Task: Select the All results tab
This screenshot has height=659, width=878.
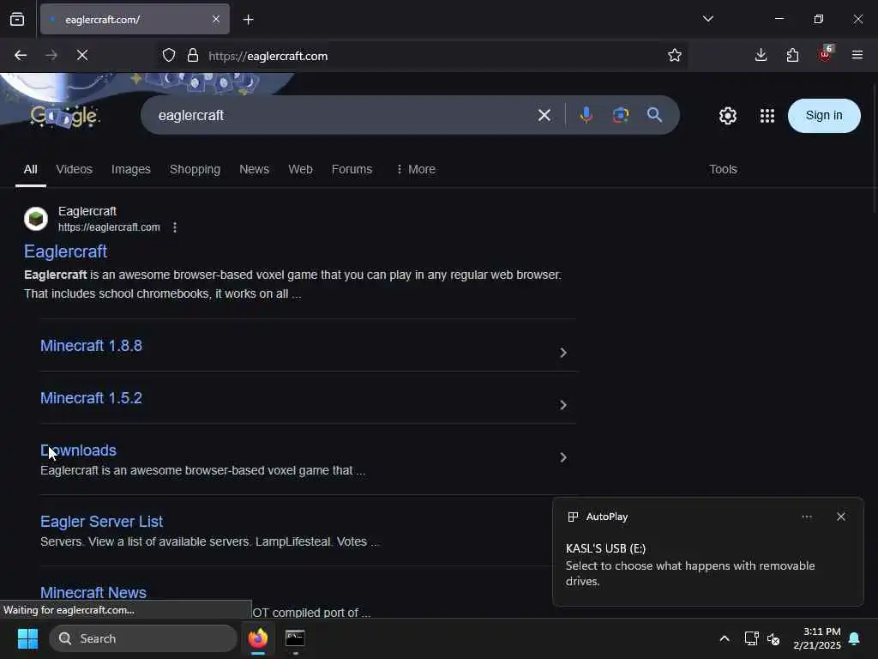Action: (x=31, y=169)
